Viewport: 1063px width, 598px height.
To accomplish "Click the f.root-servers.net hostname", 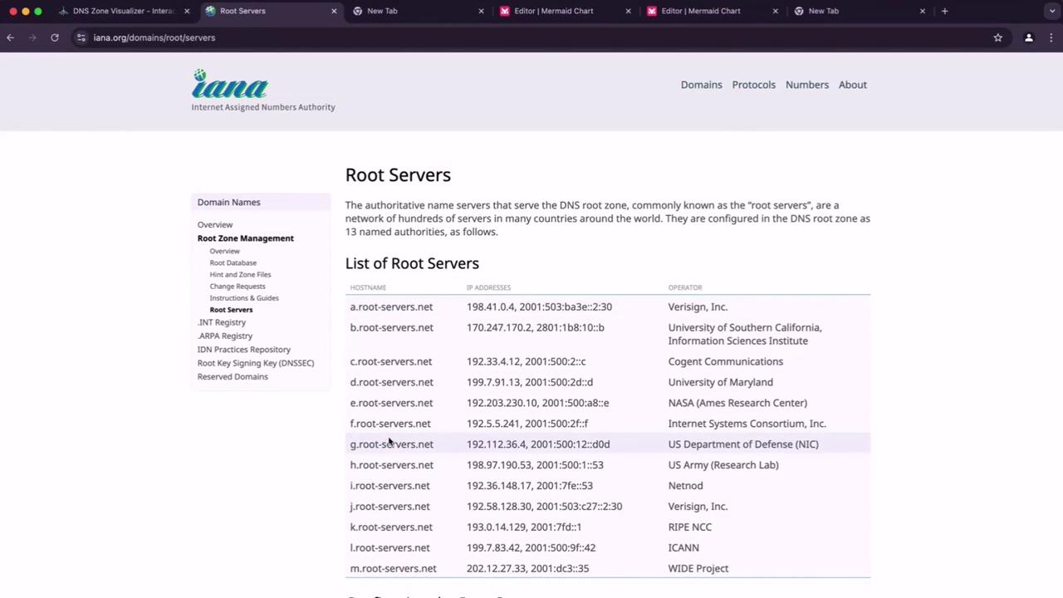I will [x=390, y=424].
